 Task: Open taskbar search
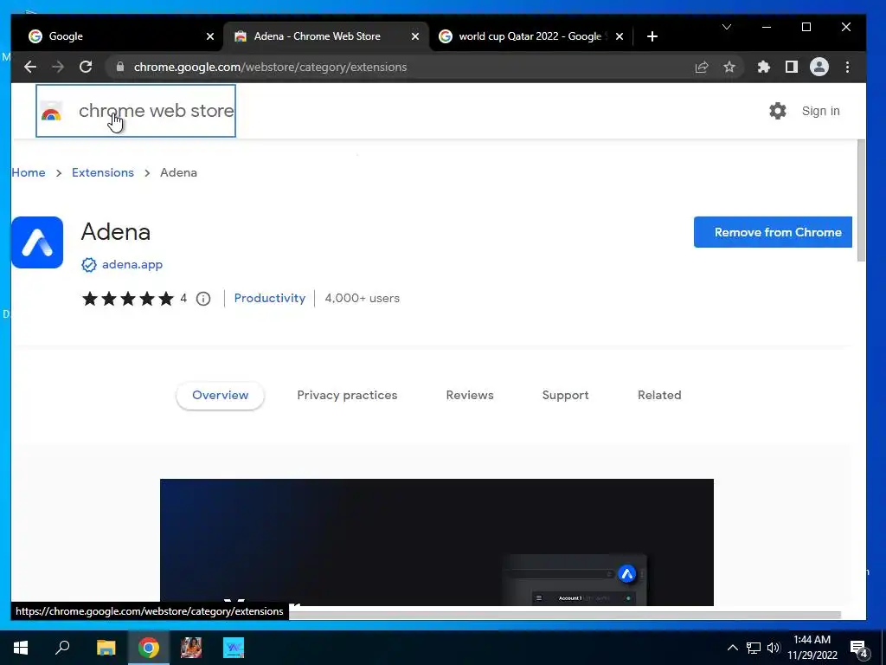point(62,648)
